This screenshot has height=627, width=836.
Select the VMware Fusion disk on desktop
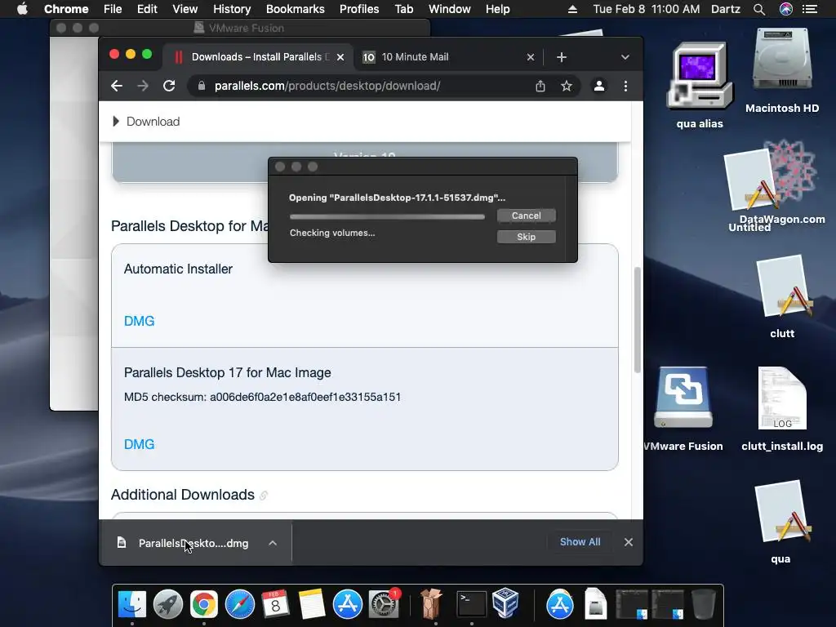click(x=683, y=410)
